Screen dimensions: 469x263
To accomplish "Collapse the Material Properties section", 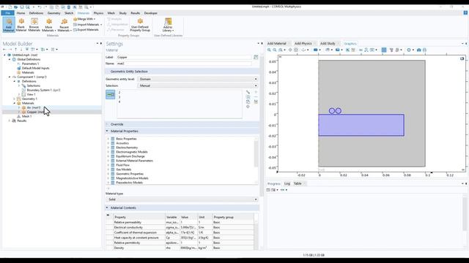I will click(107, 131).
